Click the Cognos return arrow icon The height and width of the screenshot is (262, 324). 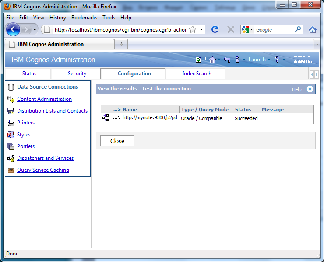(x=227, y=60)
